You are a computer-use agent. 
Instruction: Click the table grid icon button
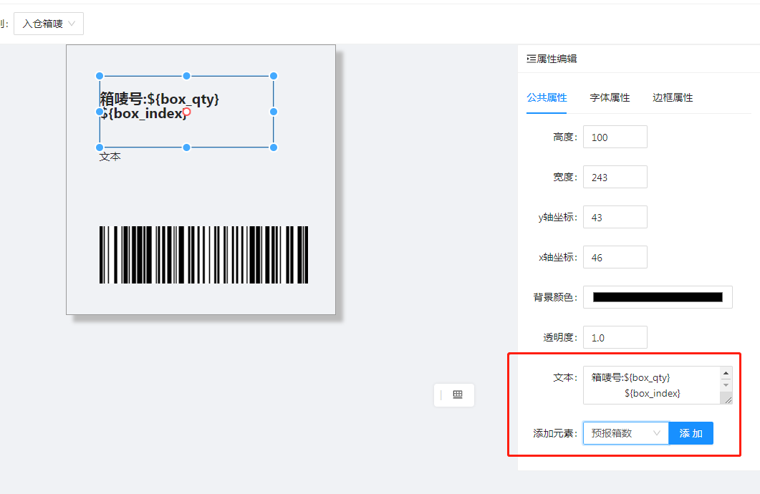[458, 394]
